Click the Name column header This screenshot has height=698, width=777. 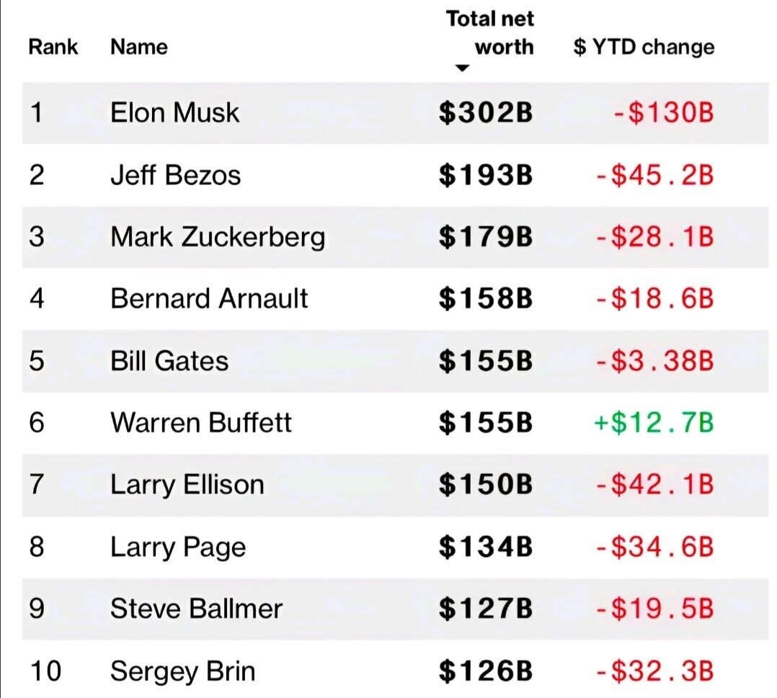[x=138, y=47]
